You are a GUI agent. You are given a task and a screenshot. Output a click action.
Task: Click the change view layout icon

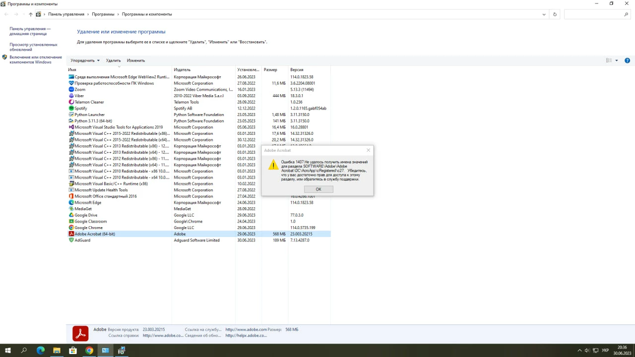(x=609, y=60)
